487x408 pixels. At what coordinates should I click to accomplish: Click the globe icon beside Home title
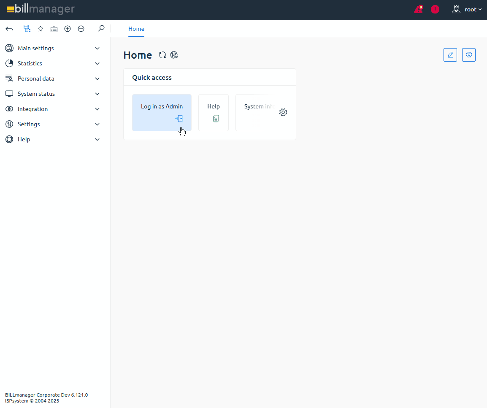tap(174, 55)
